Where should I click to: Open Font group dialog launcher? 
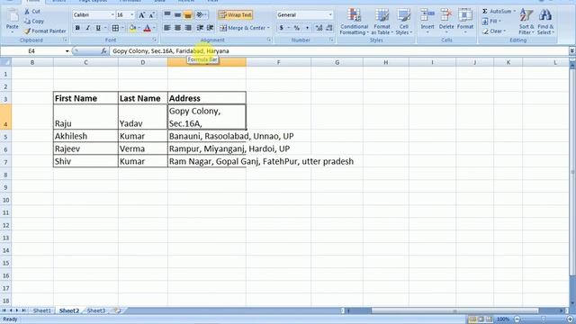(154, 40)
